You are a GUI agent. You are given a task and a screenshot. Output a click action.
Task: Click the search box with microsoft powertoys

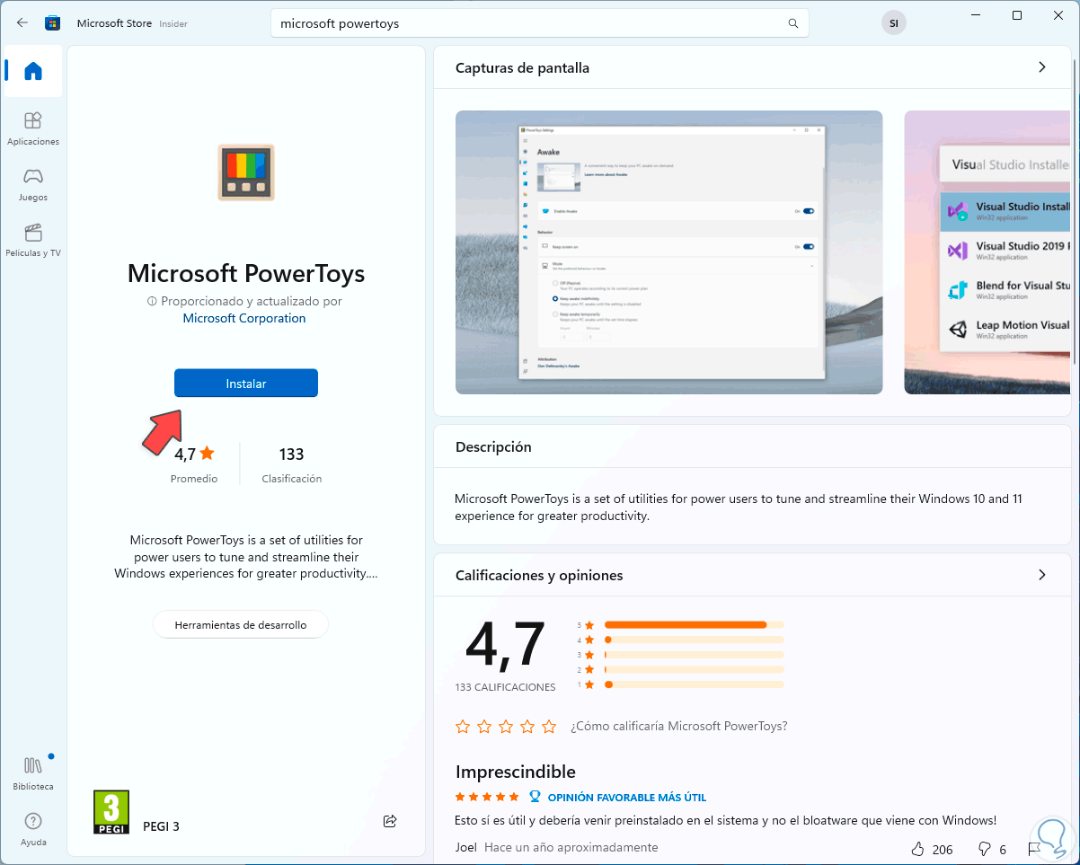(540, 24)
